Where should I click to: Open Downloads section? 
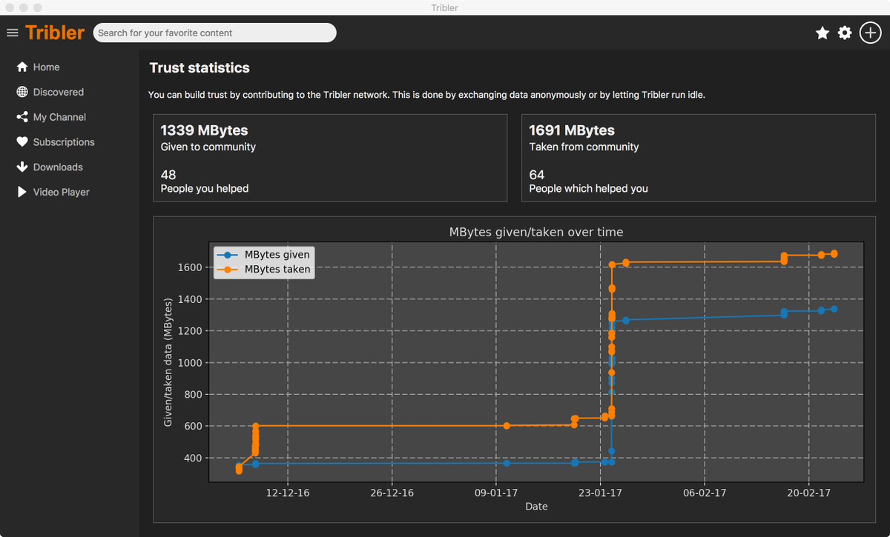tap(58, 167)
